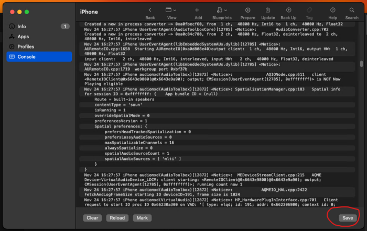Click the 'alwaysSpatialize = 0' line
The image size is (367, 231).
[128, 148]
